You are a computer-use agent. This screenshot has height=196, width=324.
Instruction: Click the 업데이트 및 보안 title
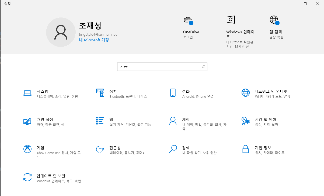(51, 176)
